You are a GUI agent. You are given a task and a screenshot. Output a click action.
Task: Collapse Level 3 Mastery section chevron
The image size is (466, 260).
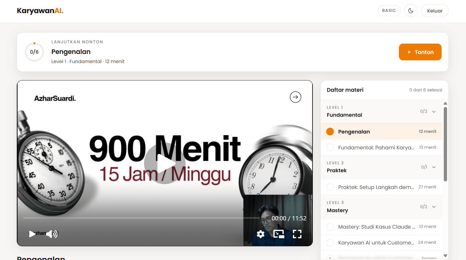click(434, 207)
